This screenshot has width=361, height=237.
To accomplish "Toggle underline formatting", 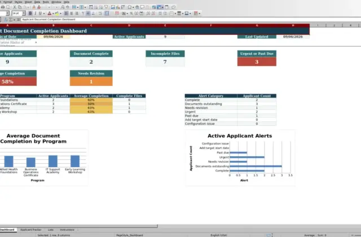I will pos(40,14).
